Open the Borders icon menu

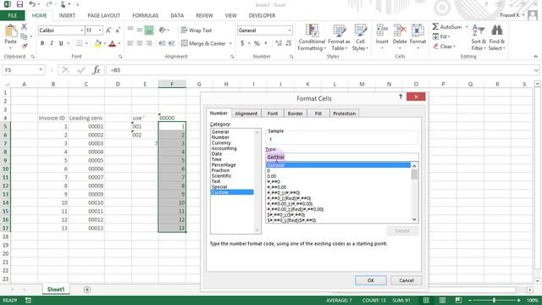[x=79, y=43]
